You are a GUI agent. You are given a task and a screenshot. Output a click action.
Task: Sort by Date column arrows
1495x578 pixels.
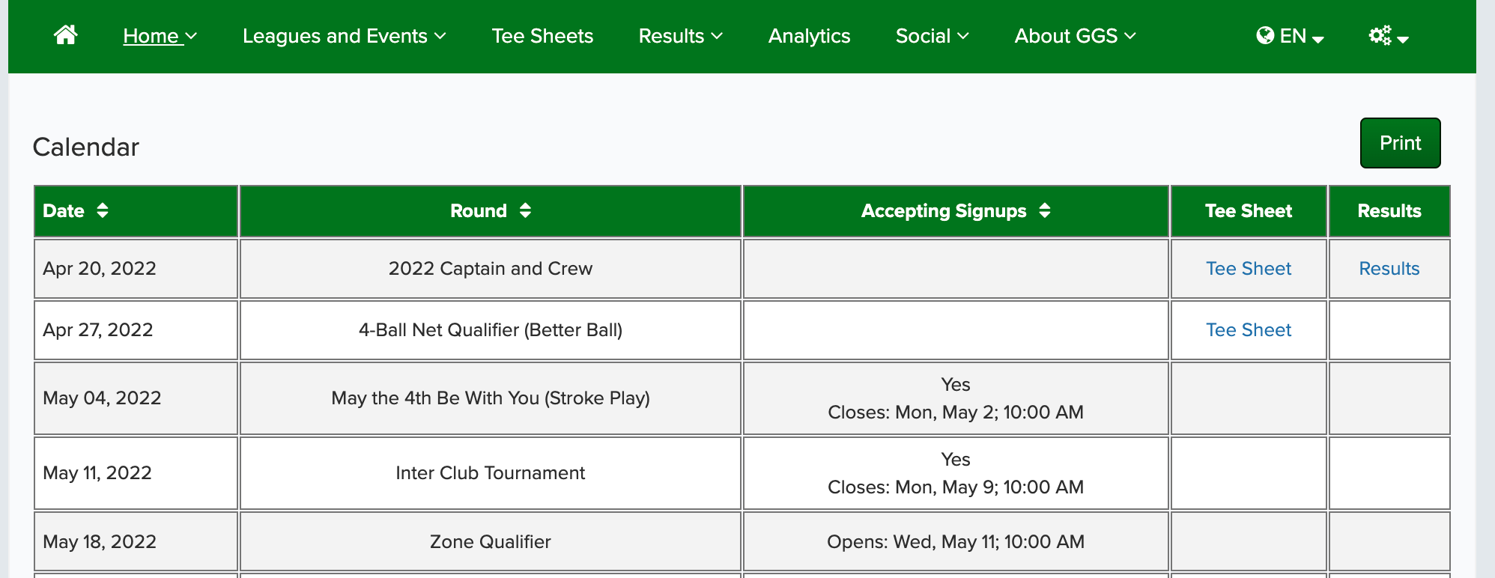point(103,210)
